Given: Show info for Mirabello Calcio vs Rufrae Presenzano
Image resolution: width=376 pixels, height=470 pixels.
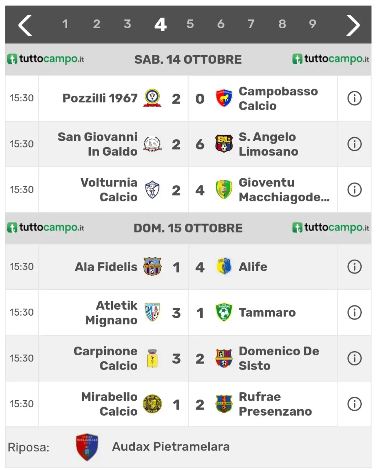Looking at the screenshot, I should (354, 404).
